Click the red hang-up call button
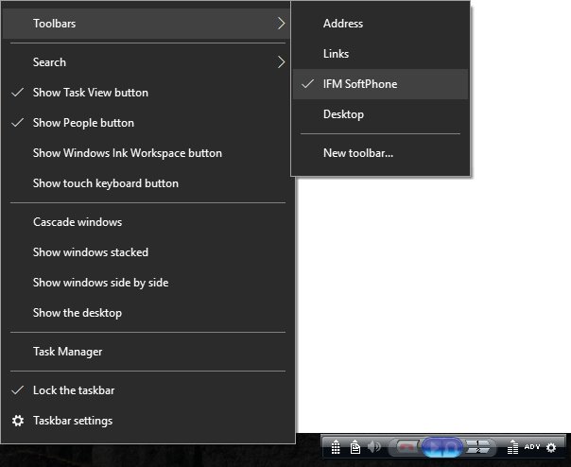 tap(407, 446)
